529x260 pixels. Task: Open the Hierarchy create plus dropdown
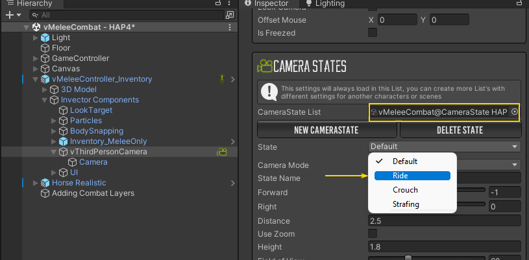click(x=14, y=15)
